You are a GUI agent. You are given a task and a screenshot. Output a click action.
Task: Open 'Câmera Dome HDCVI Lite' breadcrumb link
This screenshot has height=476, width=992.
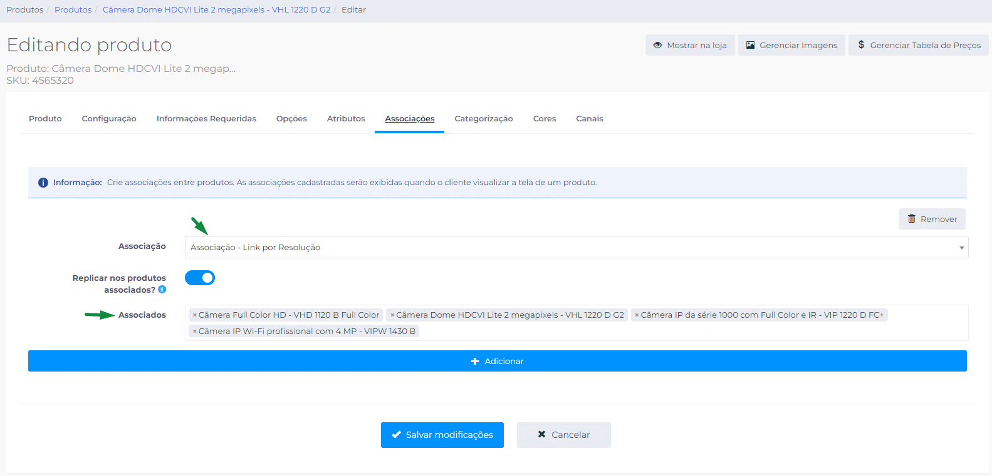[x=216, y=10]
